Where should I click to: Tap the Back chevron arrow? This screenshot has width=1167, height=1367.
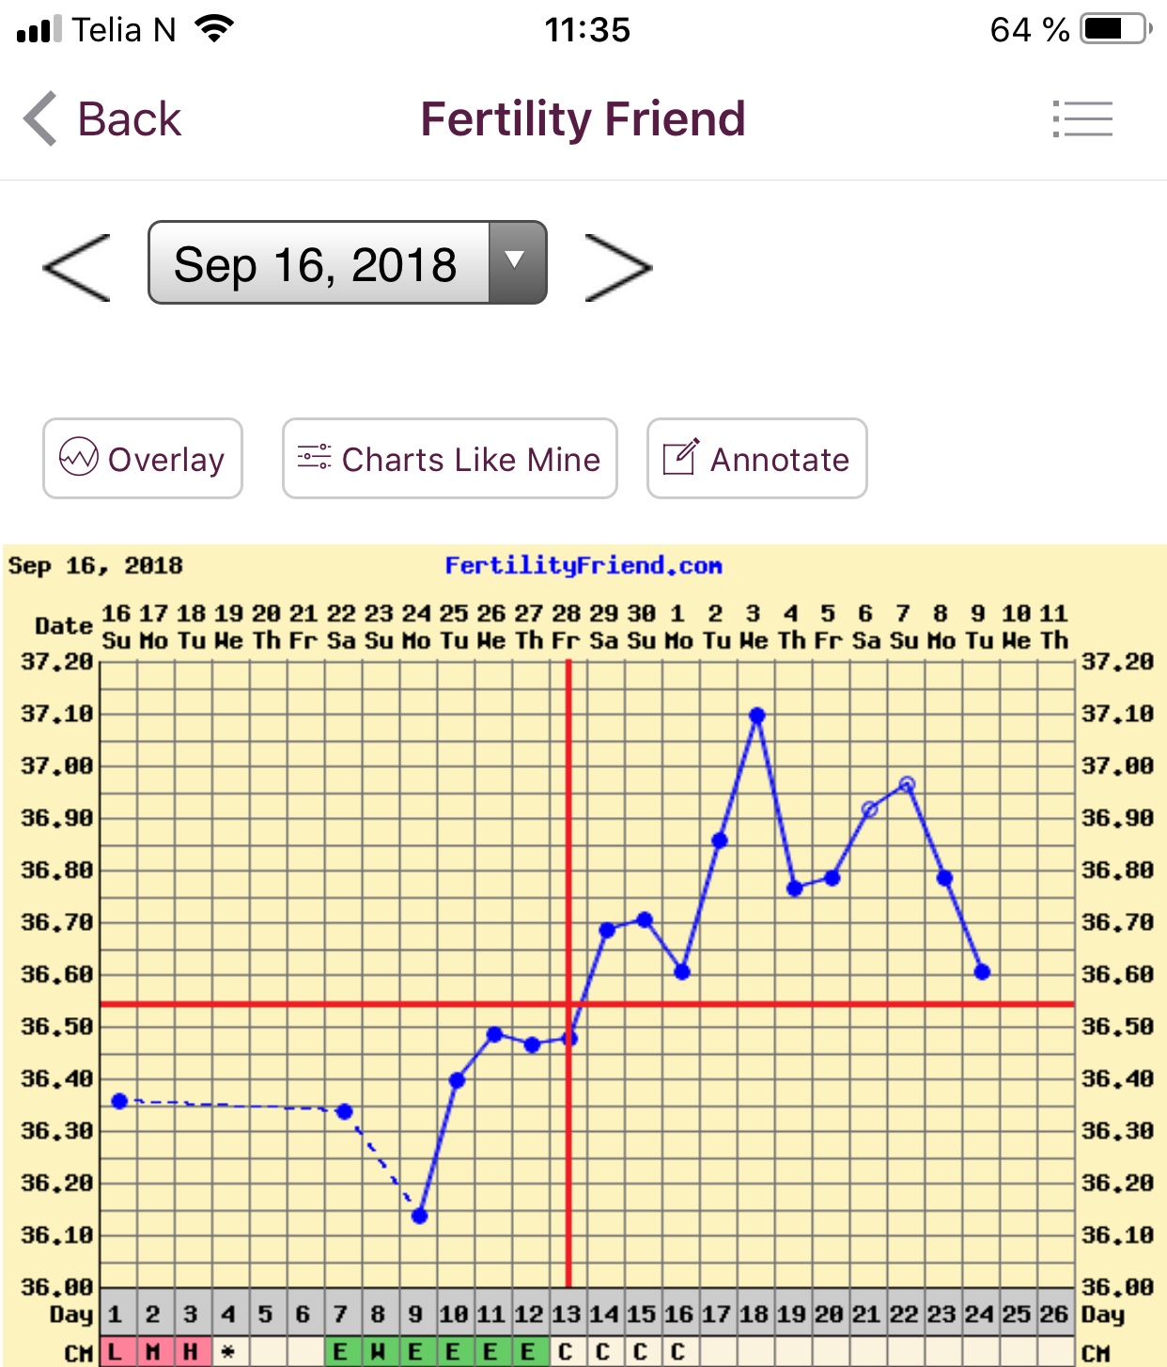pyautogui.click(x=40, y=119)
